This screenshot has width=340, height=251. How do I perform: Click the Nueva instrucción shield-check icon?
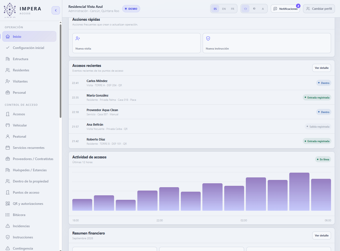pos(208,39)
